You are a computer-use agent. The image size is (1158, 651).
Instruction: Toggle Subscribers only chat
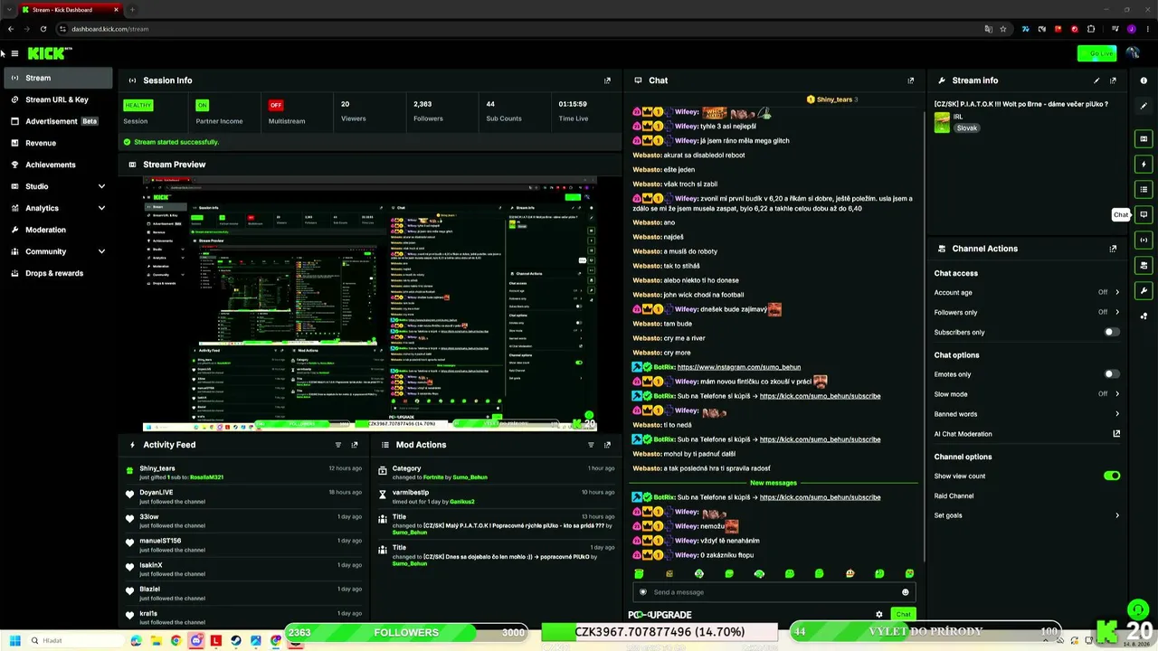pyautogui.click(x=1112, y=332)
